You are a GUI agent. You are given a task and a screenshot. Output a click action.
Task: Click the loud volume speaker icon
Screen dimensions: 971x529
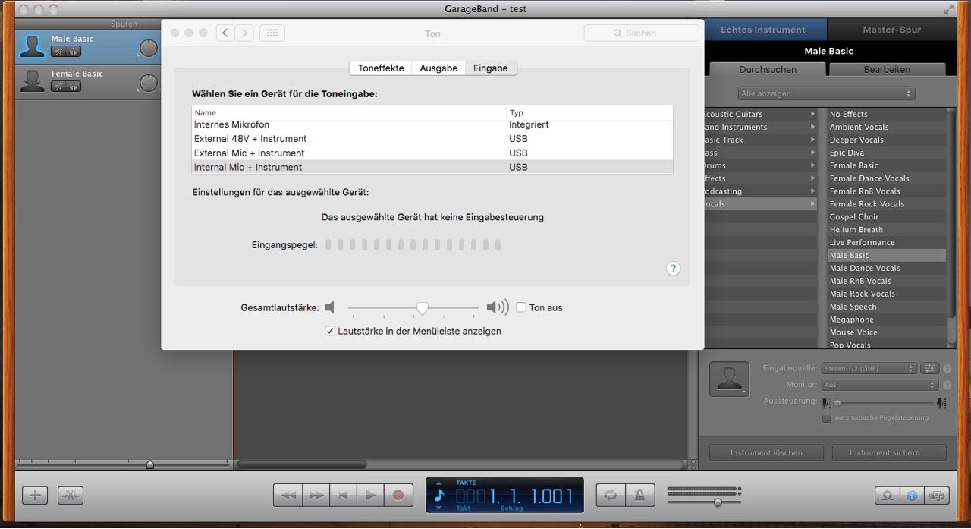(x=498, y=307)
